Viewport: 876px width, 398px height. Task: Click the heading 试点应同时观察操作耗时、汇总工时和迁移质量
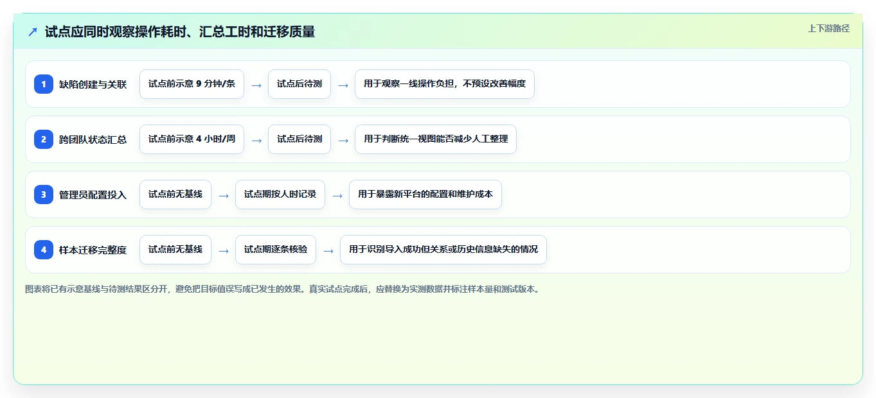[180, 31]
